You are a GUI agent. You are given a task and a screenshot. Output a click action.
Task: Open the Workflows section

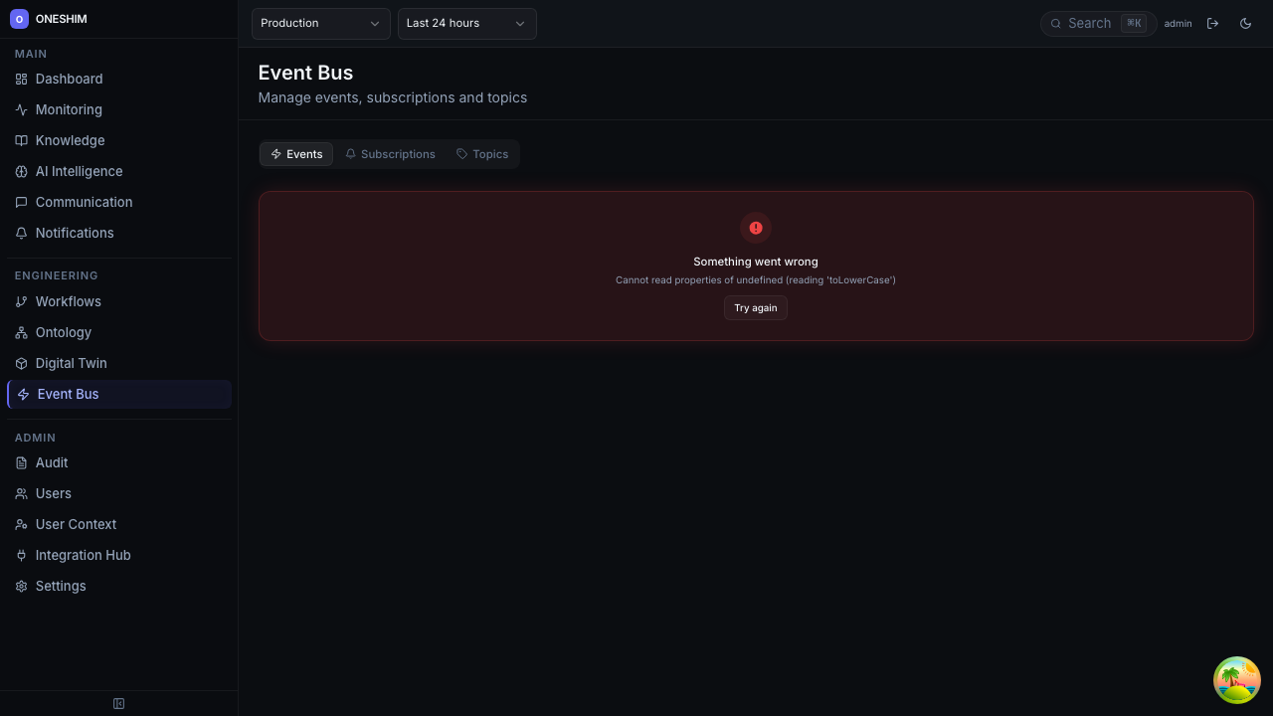point(68,301)
